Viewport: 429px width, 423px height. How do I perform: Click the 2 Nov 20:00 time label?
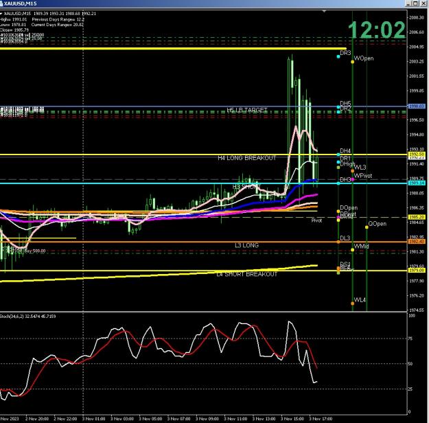(x=37, y=419)
